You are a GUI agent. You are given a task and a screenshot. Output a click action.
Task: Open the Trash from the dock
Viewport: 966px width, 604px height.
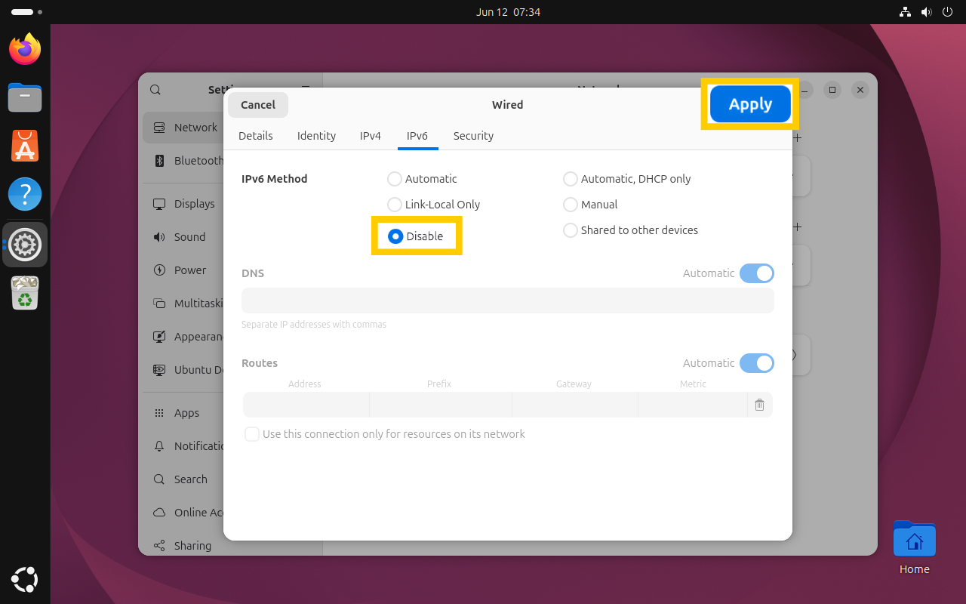click(x=25, y=293)
